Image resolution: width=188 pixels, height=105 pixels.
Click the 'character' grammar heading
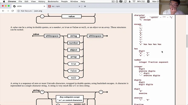coord(139,15)
